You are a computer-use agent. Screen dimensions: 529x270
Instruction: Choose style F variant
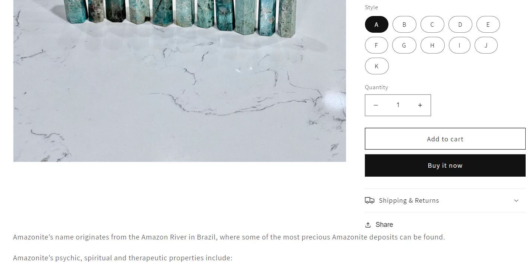376,45
